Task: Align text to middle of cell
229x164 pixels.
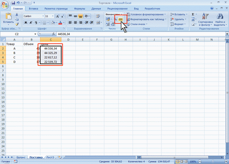Action: (x=75, y=16)
